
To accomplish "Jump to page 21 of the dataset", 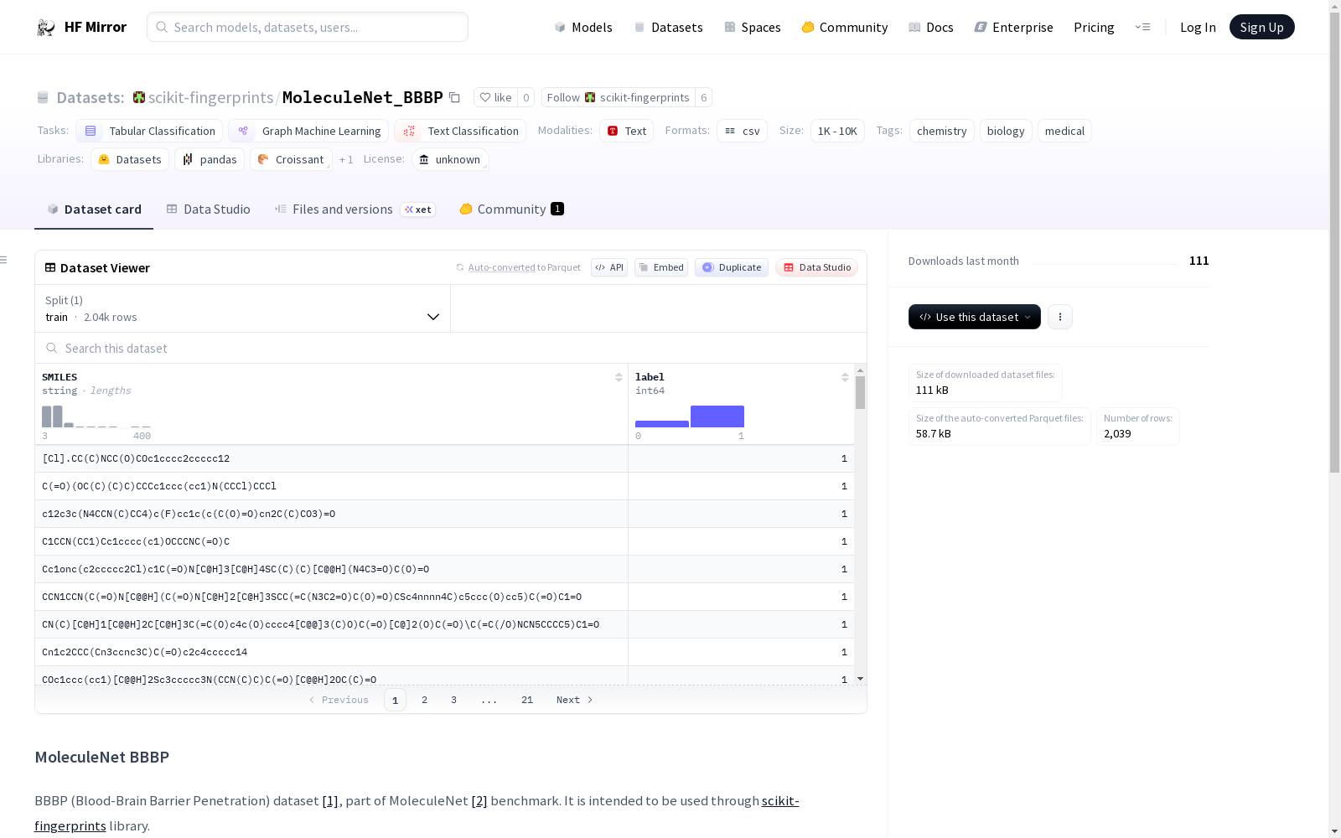I will tap(527, 700).
